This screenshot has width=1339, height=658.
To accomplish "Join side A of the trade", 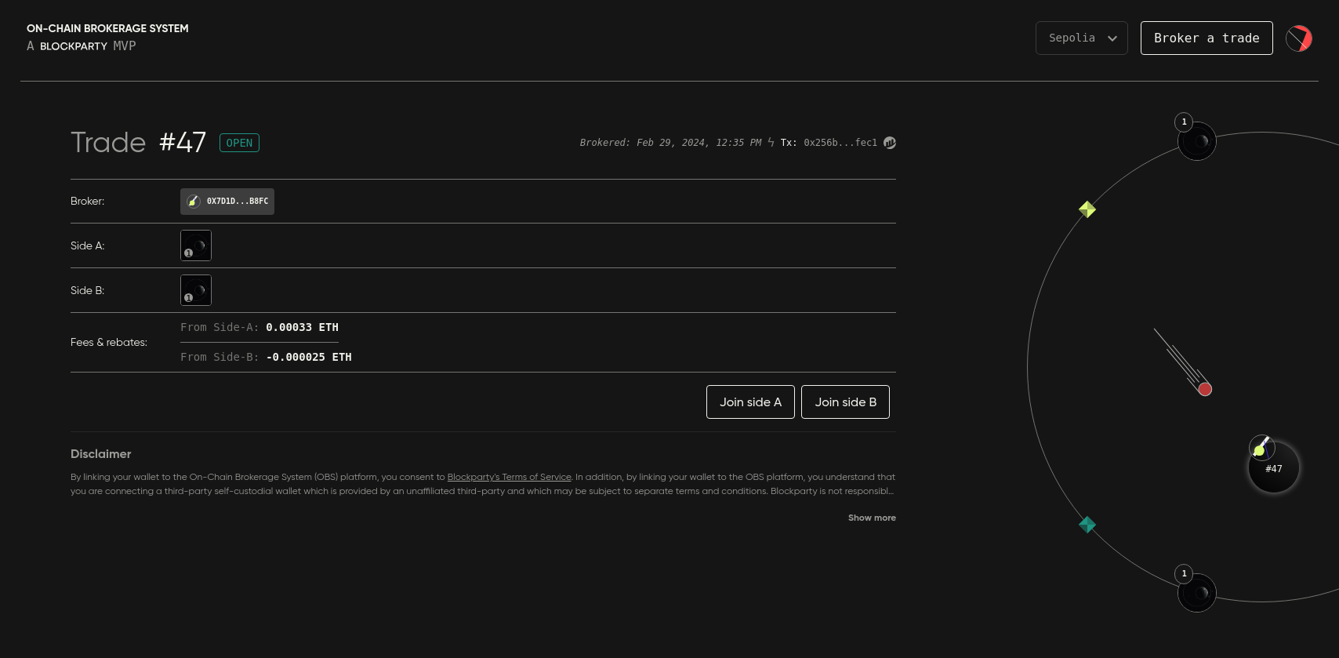I will [750, 402].
